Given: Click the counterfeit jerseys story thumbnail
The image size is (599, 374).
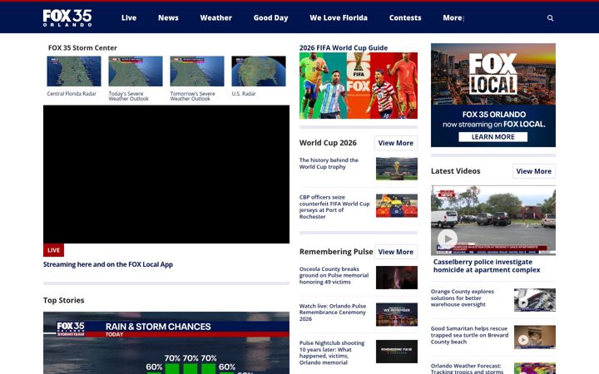Looking at the screenshot, I should tap(397, 206).
